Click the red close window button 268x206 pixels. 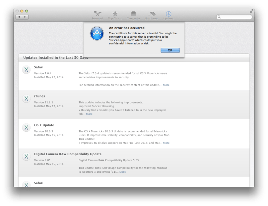(x=17, y=11)
